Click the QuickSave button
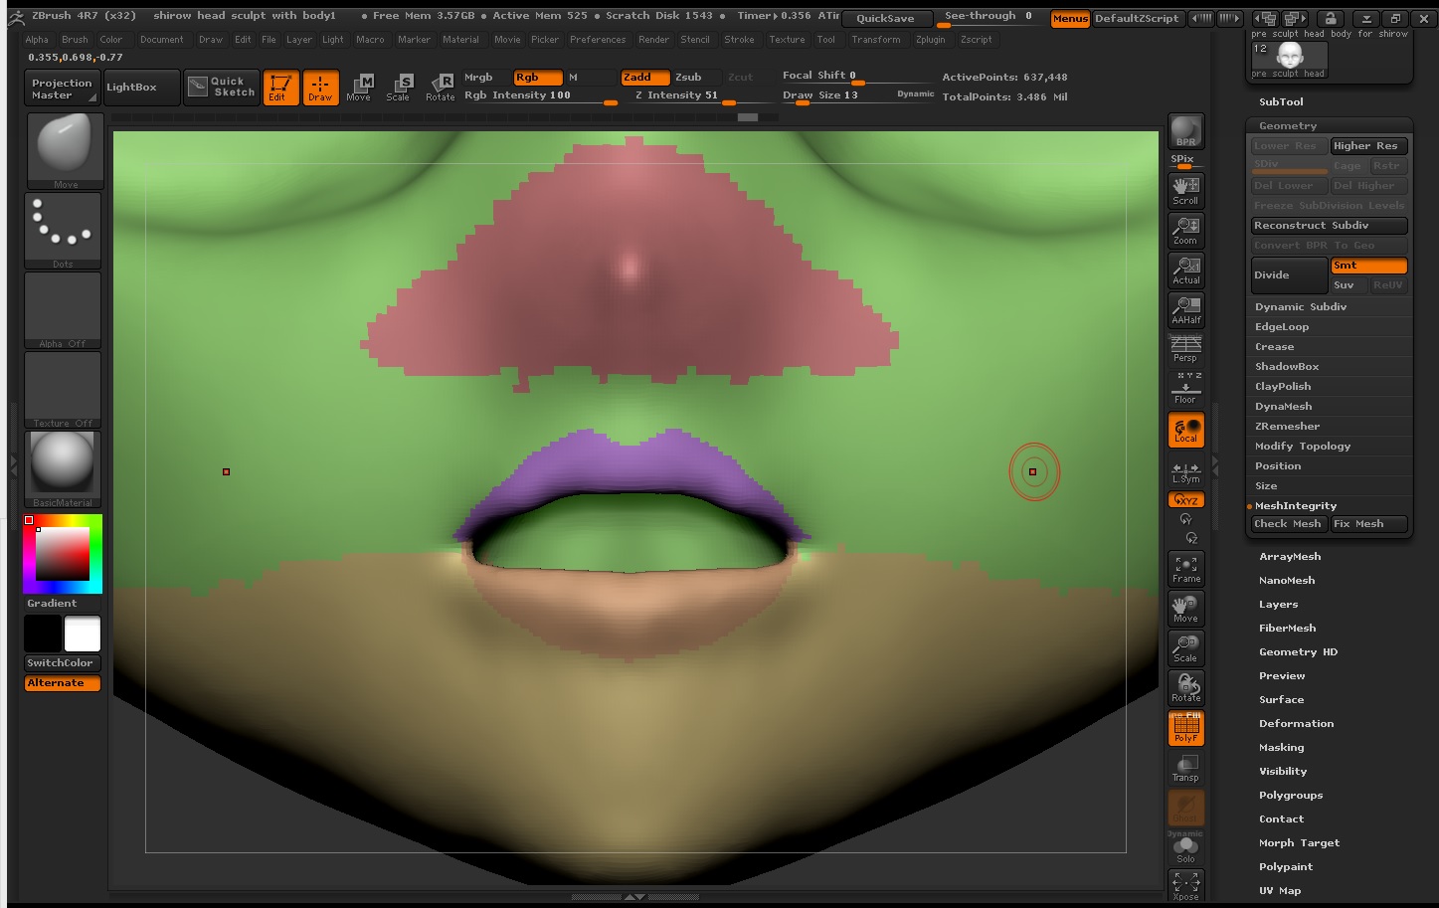This screenshot has height=908, width=1439. [x=886, y=18]
